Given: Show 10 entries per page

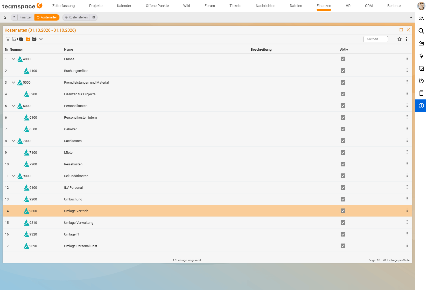Looking at the screenshot, I should point(379,260).
